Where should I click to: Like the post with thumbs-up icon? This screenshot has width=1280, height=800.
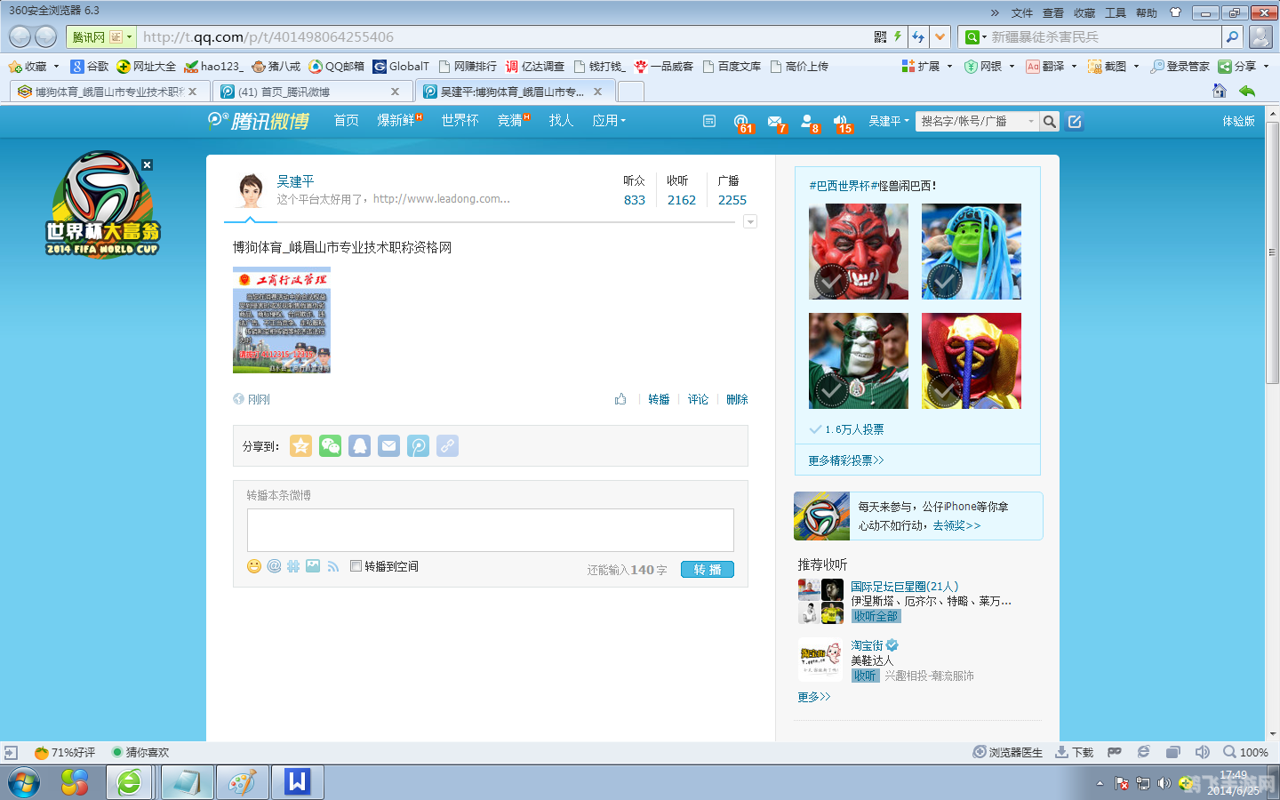point(620,399)
